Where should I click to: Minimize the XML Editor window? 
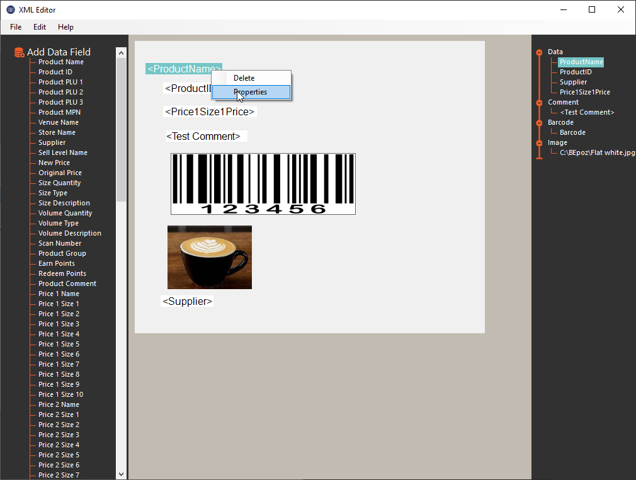[564, 9]
